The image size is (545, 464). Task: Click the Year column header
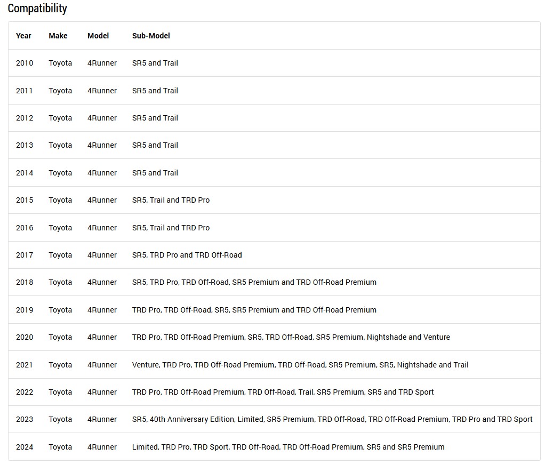click(x=23, y=36)
